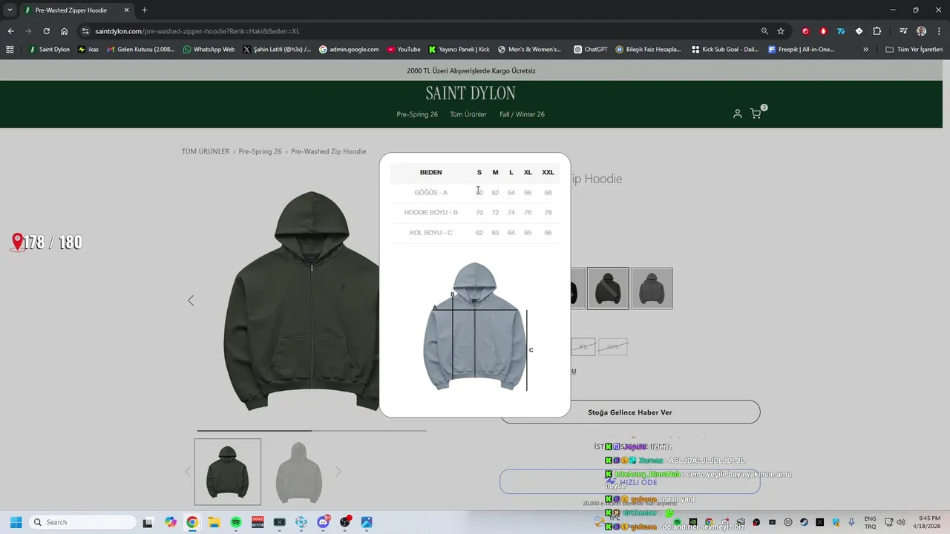Select the back-view hoodie thumbnail
The image size is (950, 534).
(x=298, y=472)
